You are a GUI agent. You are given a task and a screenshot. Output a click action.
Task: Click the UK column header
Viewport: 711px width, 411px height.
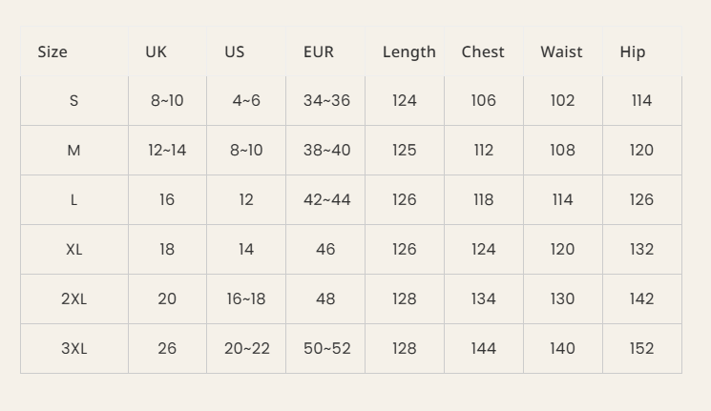[x=156, y=52]
